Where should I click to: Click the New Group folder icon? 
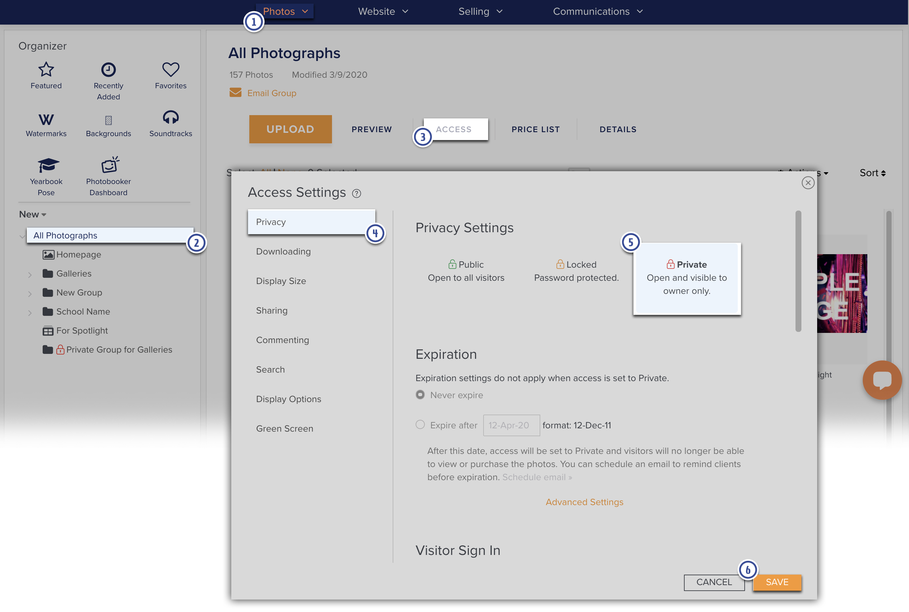(x=48, y=292)
